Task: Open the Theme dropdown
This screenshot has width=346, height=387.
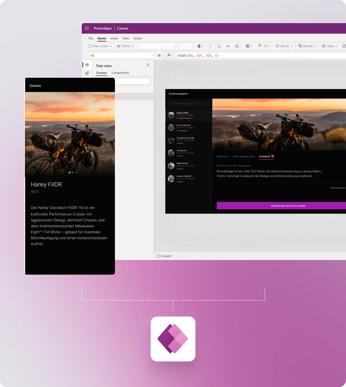Action: pos(125,46)
